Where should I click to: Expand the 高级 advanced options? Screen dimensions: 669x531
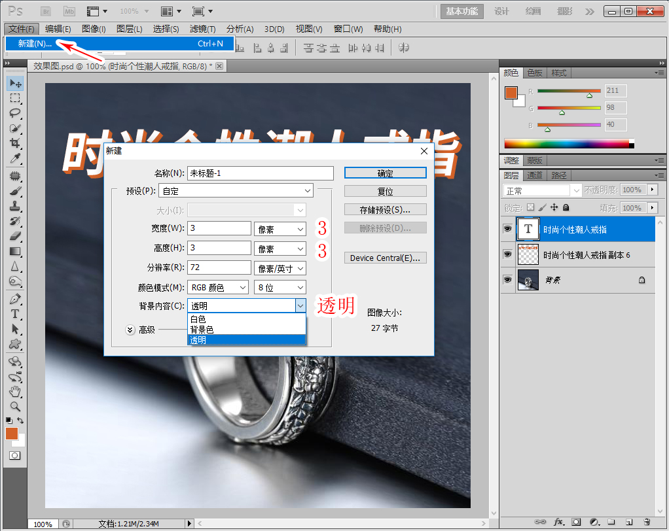coord(130,330)
